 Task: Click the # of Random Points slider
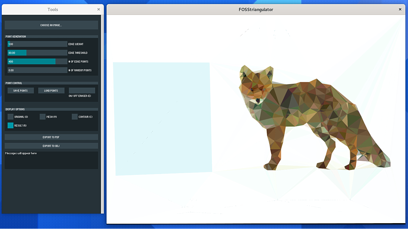click(x=37, y=70)
